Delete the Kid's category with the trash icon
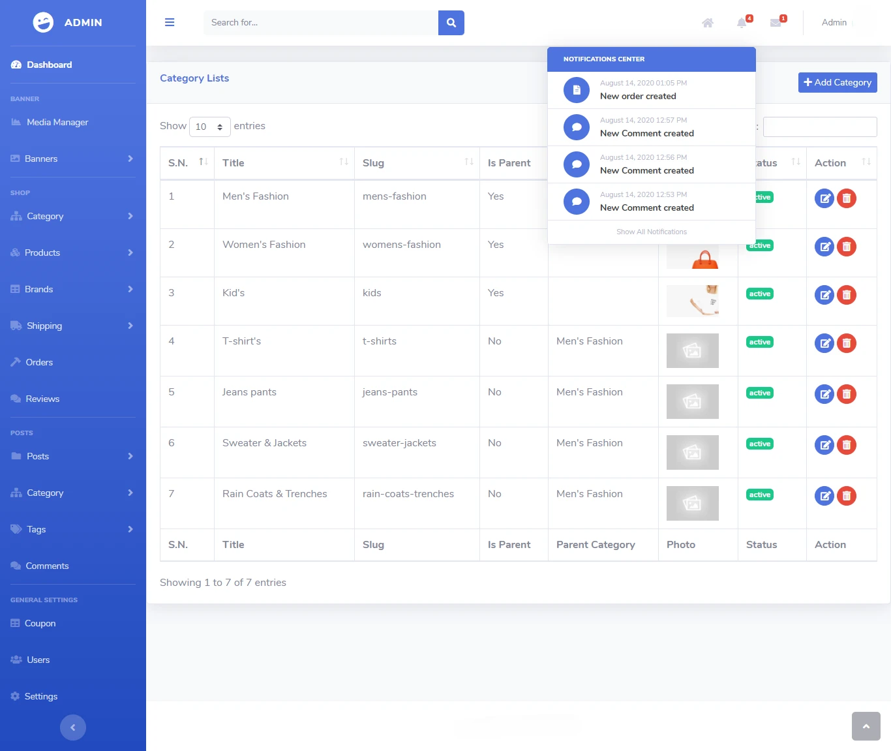891x751 pixels. (847, 294)
